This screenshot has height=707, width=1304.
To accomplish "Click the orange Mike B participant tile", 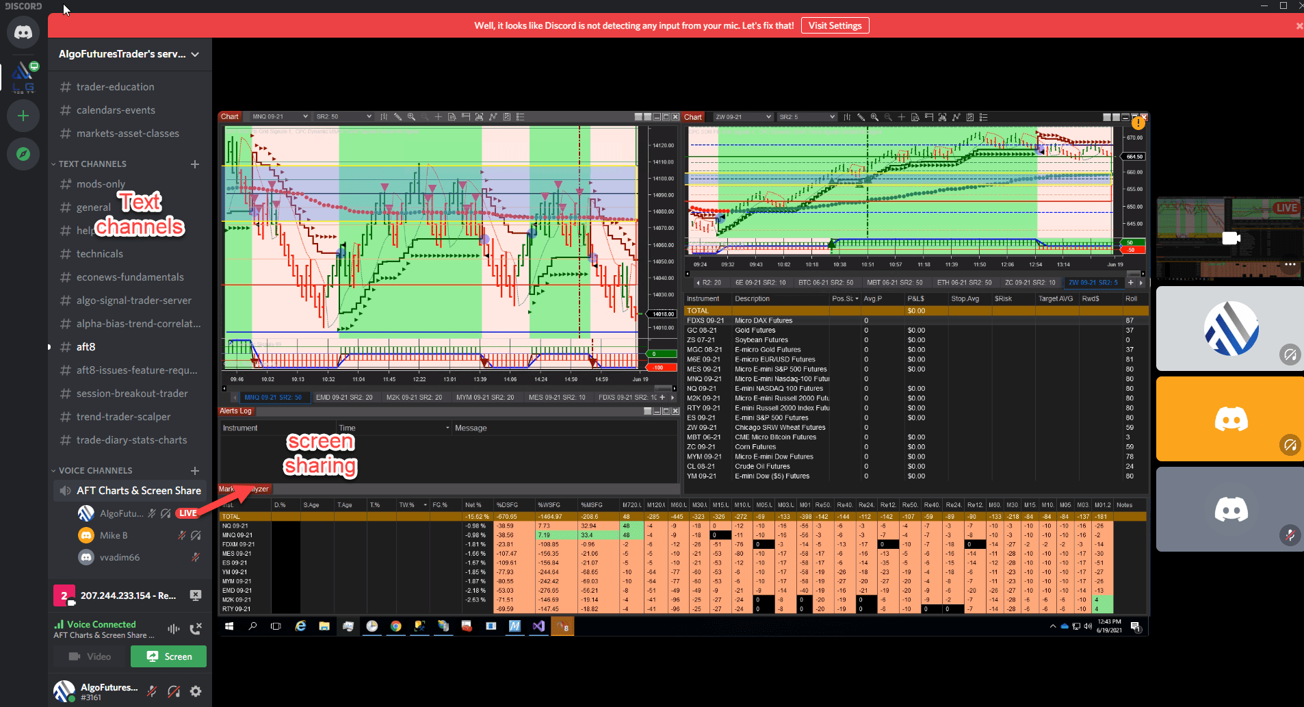I will pyautogui.click(x=1229, y=419).
